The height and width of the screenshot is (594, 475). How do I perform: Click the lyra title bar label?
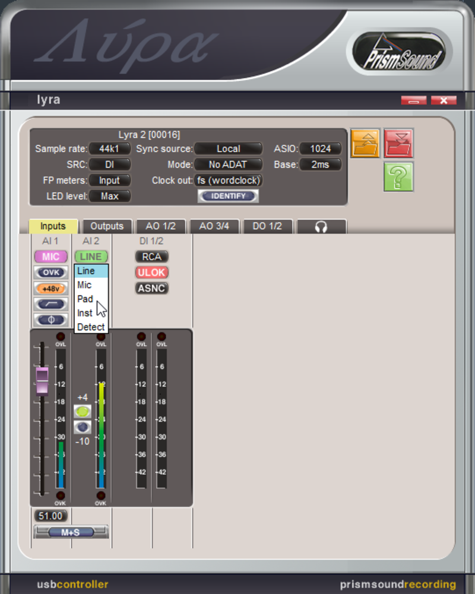pos(49,100)
